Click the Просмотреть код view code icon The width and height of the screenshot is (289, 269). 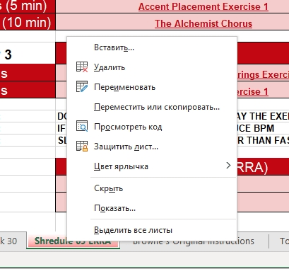pyautogui.click(x=82, y=126)
